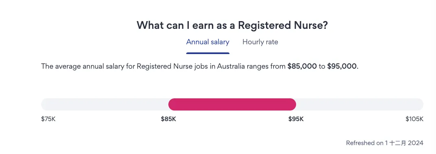This screenshot has width=436, height=154.
Task: Switch to the Hourly rate tab
Action: click(260, 42)
